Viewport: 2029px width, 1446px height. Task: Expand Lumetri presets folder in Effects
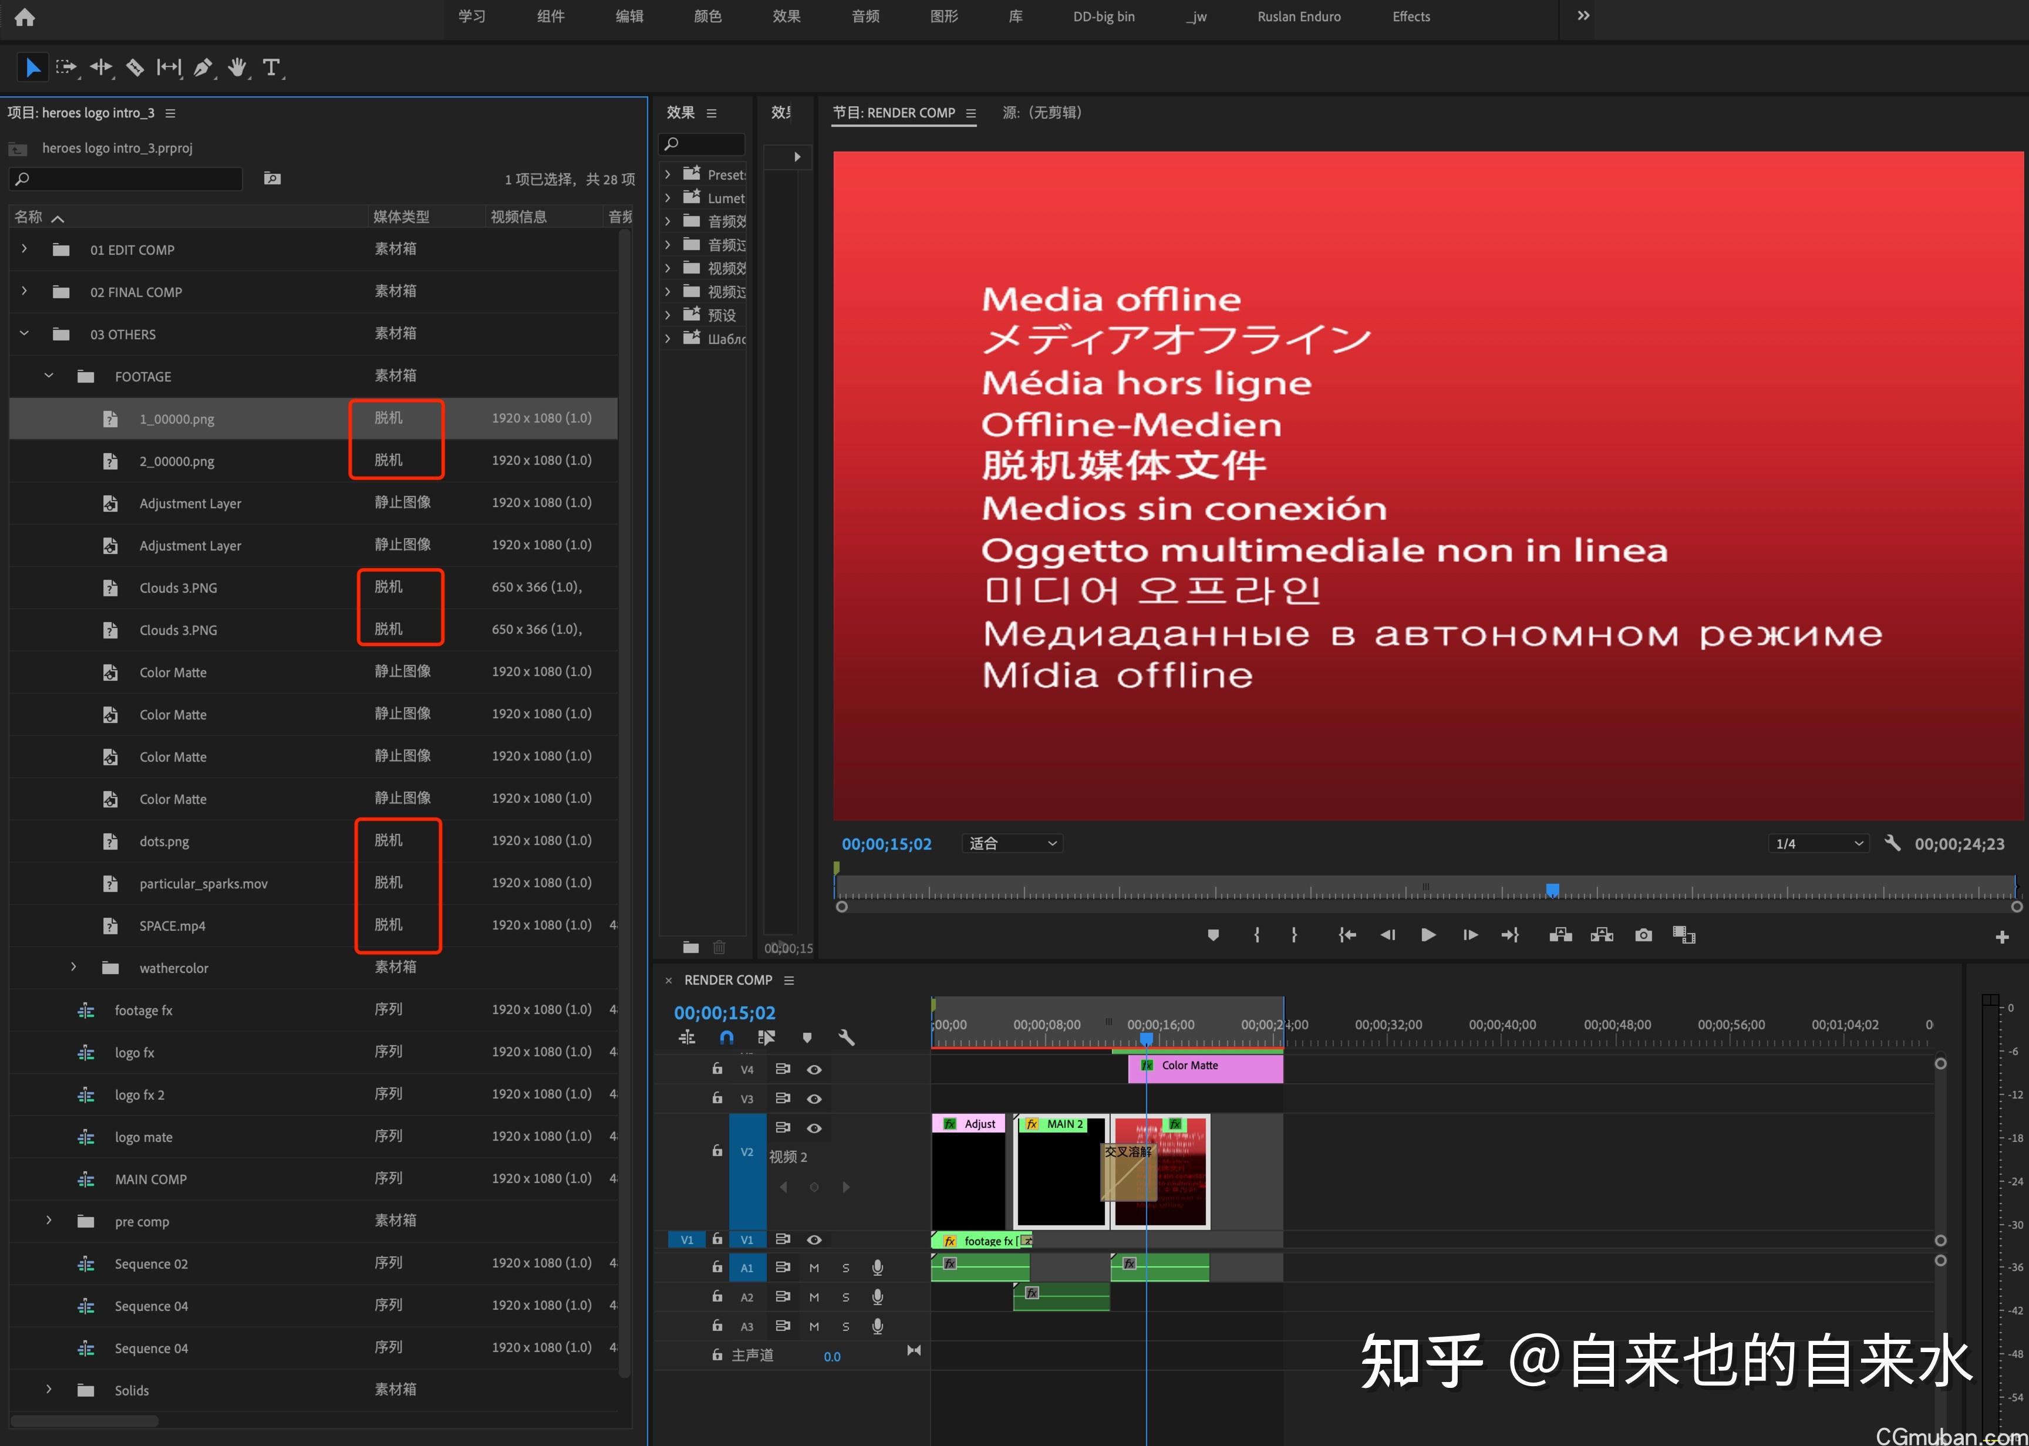tap(668, 198)
